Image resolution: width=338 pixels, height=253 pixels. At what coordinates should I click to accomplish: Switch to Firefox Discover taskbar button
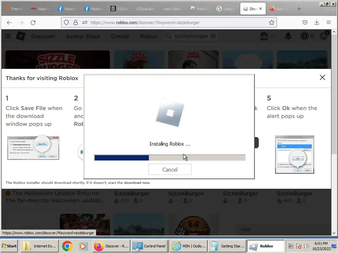click(x=112, y=246)
